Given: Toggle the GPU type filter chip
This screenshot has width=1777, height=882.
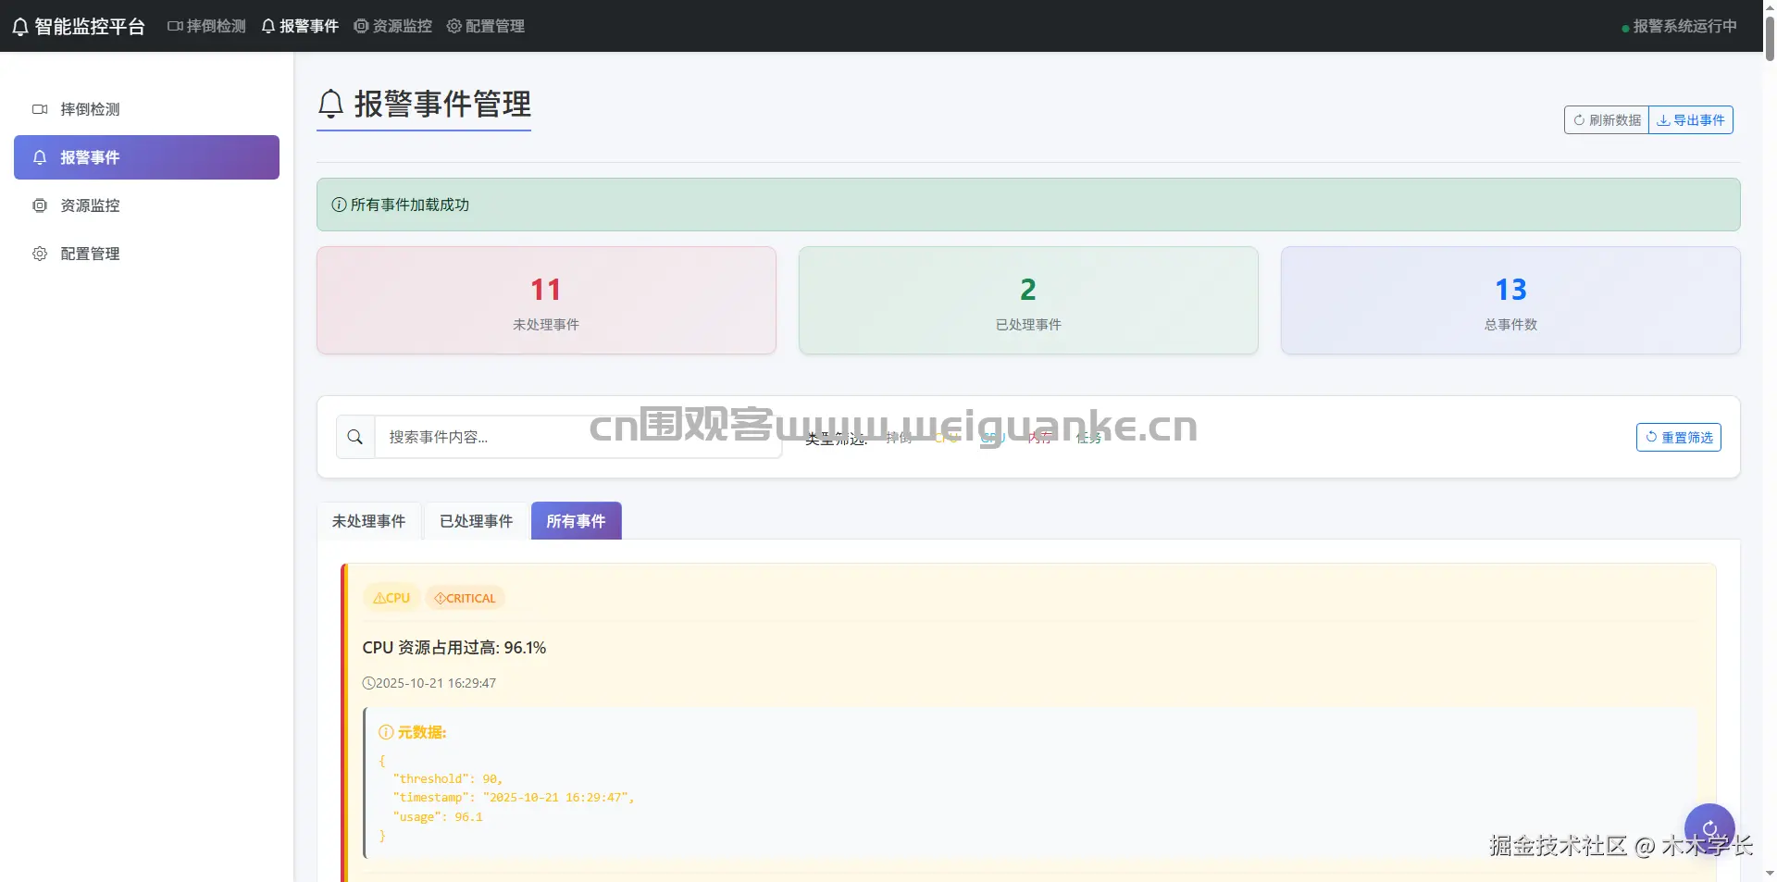Looking at the screenshot, I should click(x=993, y=438).
